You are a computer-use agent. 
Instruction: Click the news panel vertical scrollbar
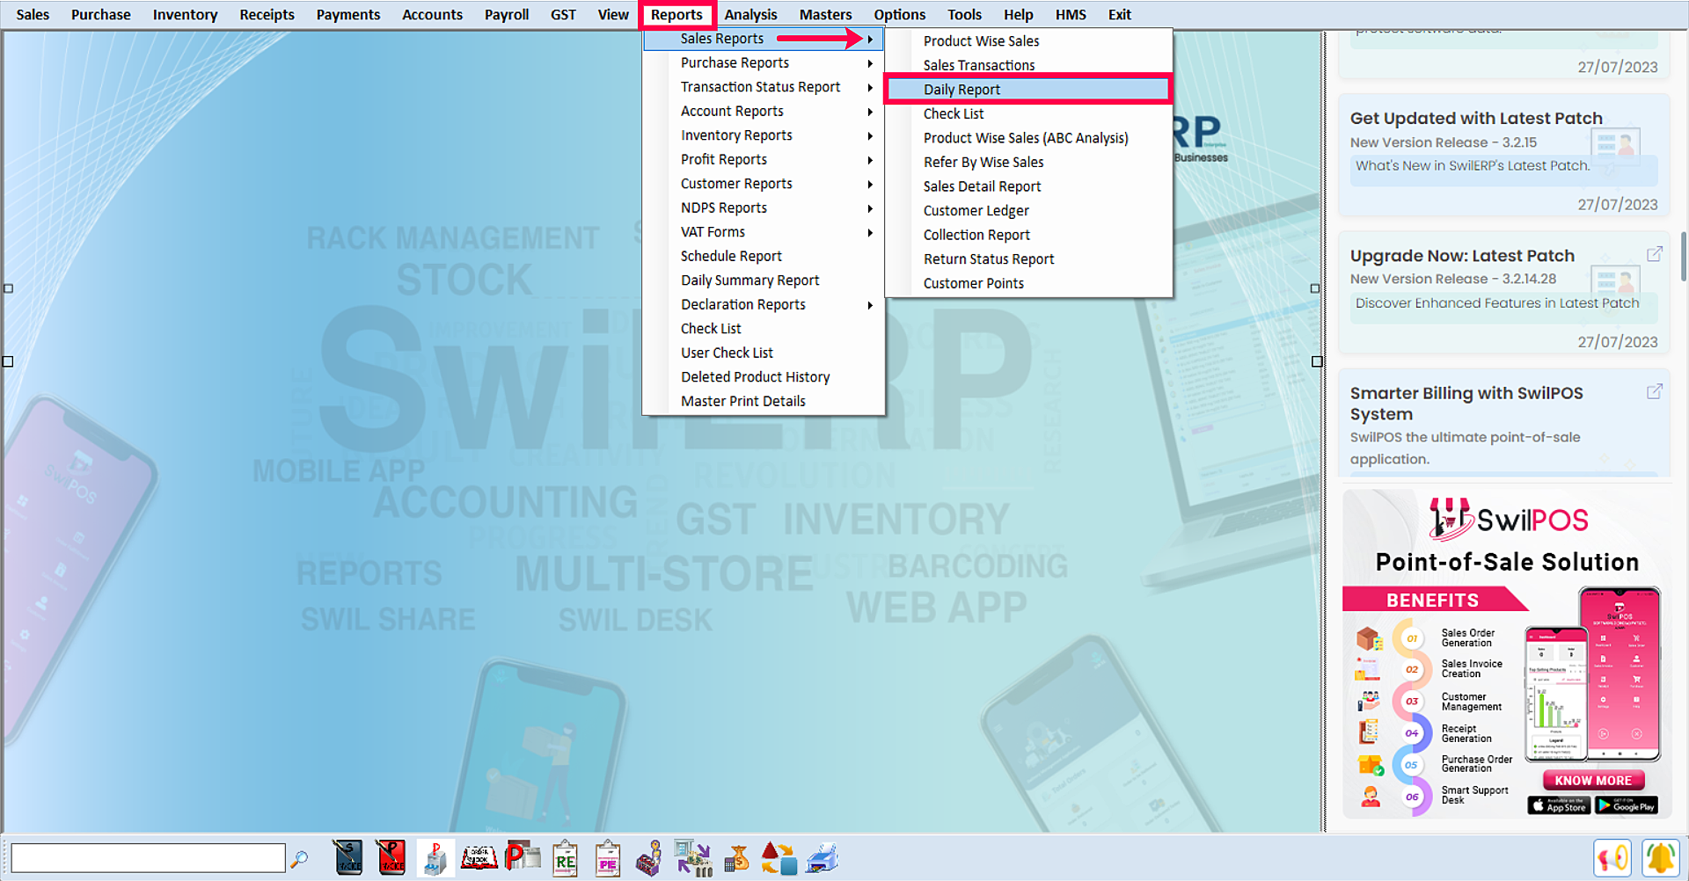[1683, 255]
